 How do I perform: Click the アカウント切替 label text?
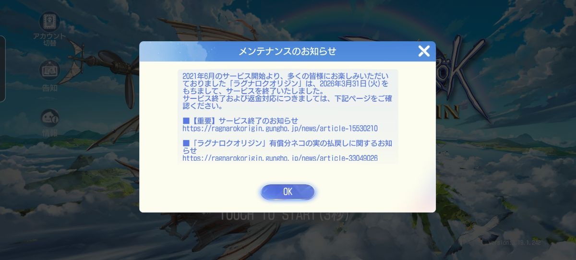tap(49, 40)
